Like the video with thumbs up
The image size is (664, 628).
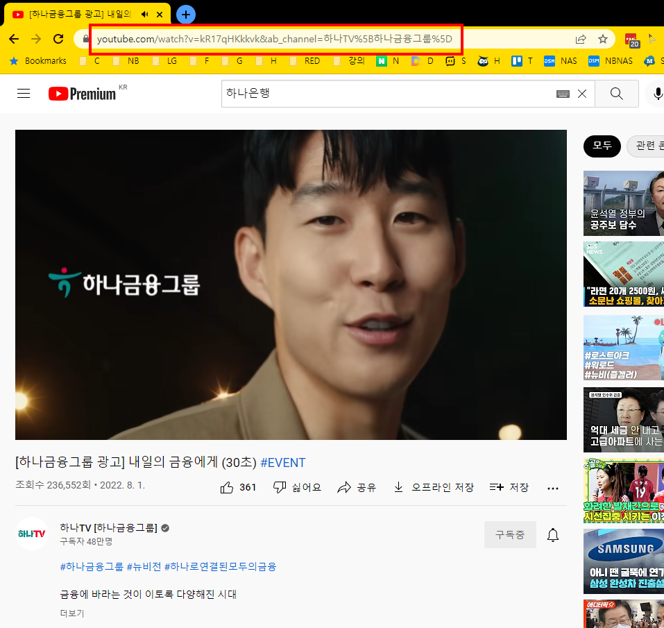(x=239, y=487)
